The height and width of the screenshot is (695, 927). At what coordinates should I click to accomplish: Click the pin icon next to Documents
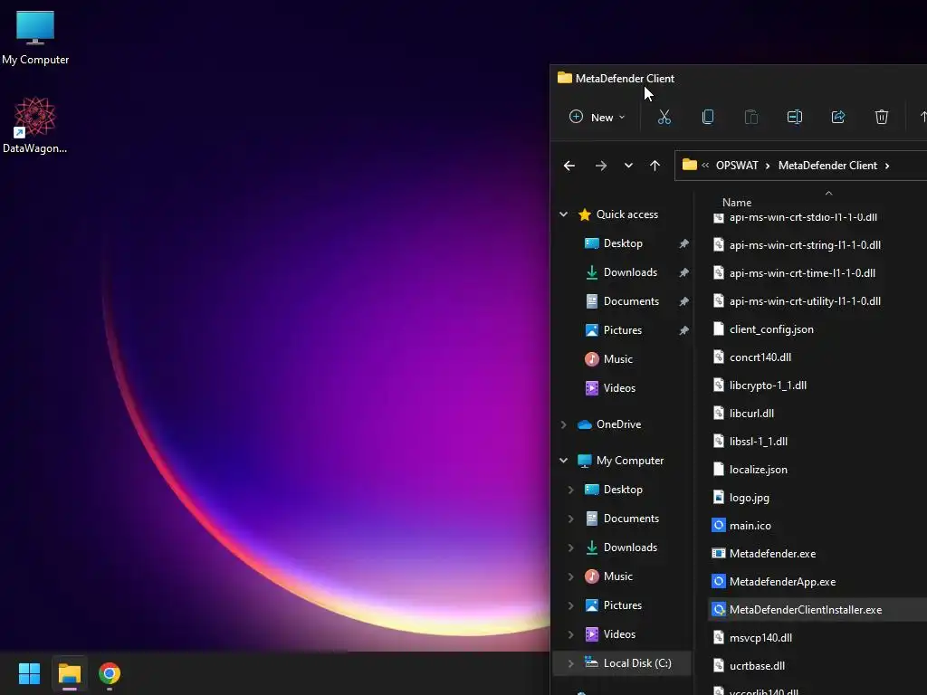pyautogui.click(x=684, y=301)
